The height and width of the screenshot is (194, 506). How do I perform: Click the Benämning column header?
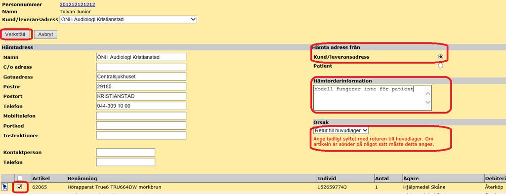[x=82, y=178]
